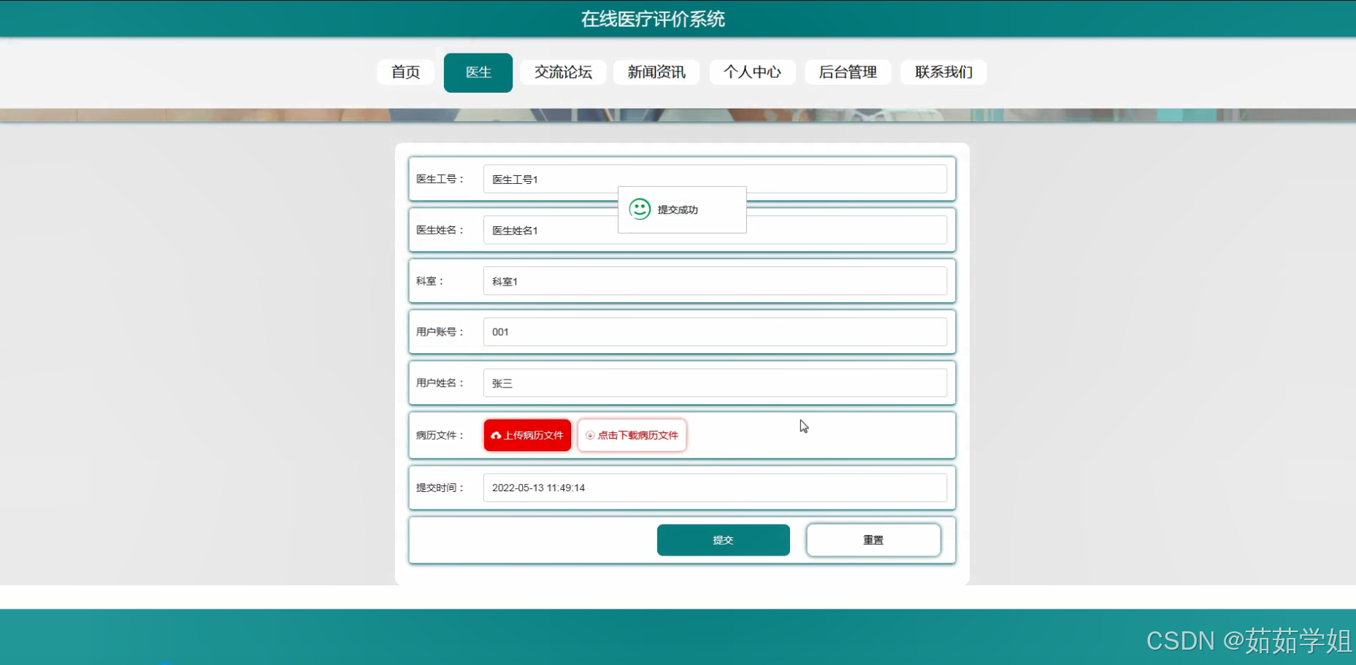
Task: Click the download circle icon beside 点击下载病历文件
Action: [x=589, y=435]
